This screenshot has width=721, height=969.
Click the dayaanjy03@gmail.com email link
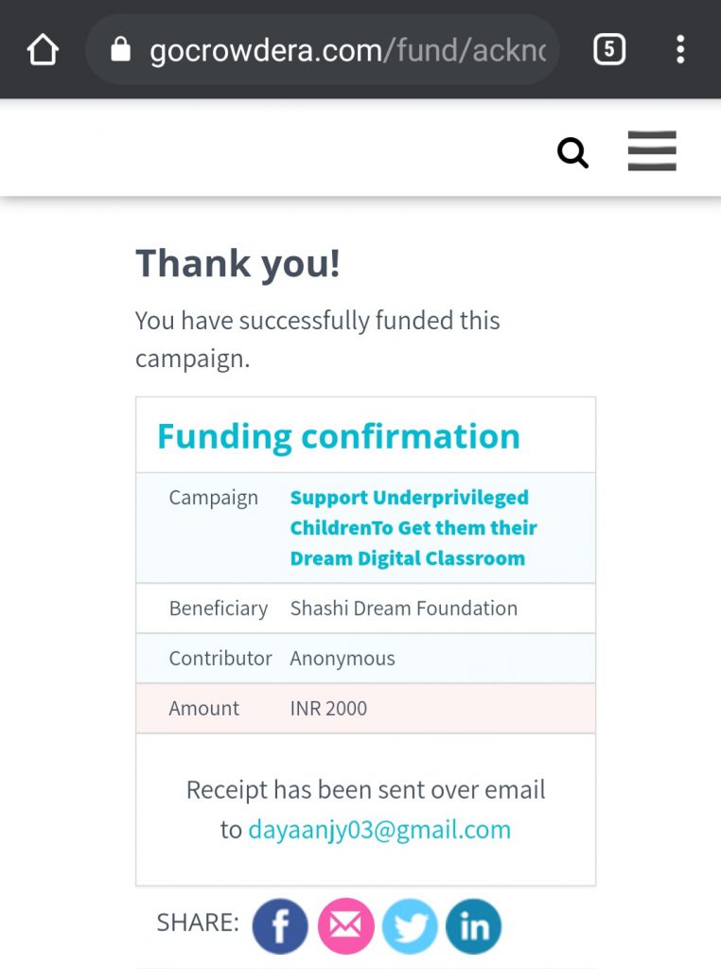(x=379, y=829)
